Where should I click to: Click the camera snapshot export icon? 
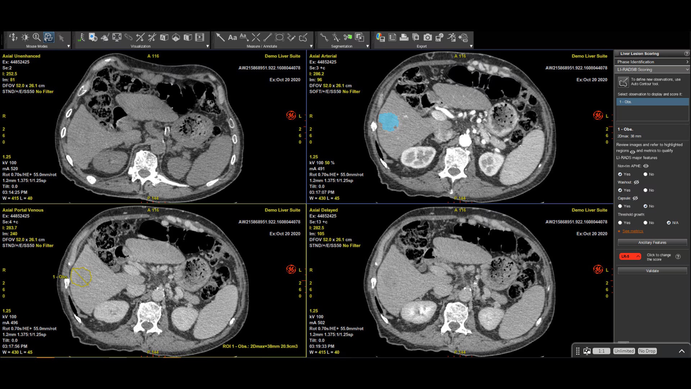[x=428, y=37]
